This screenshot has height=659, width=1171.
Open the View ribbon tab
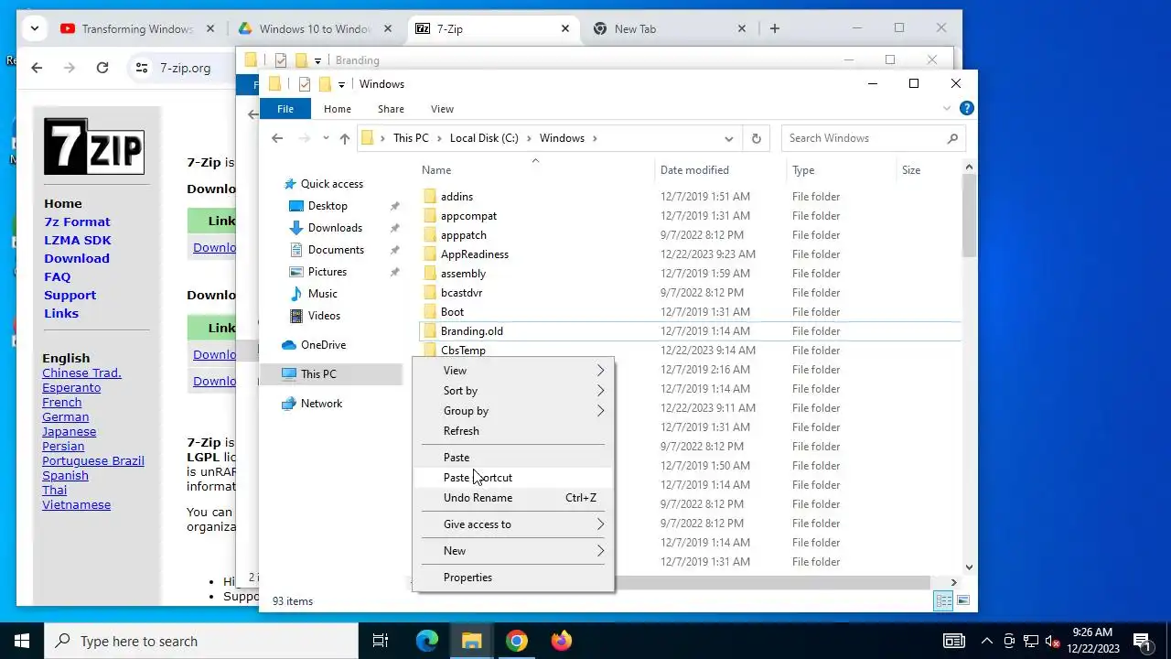coord(442,109)
